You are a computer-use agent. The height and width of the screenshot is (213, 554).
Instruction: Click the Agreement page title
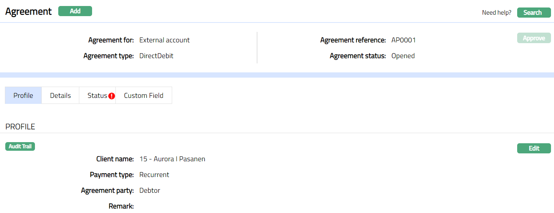click(29, 12)
